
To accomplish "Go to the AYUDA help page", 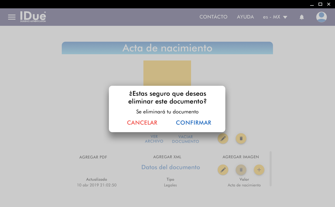I will click(245, 17).
